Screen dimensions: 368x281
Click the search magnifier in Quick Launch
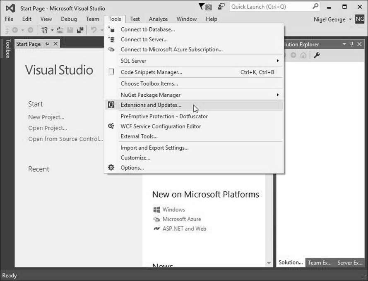316,6
